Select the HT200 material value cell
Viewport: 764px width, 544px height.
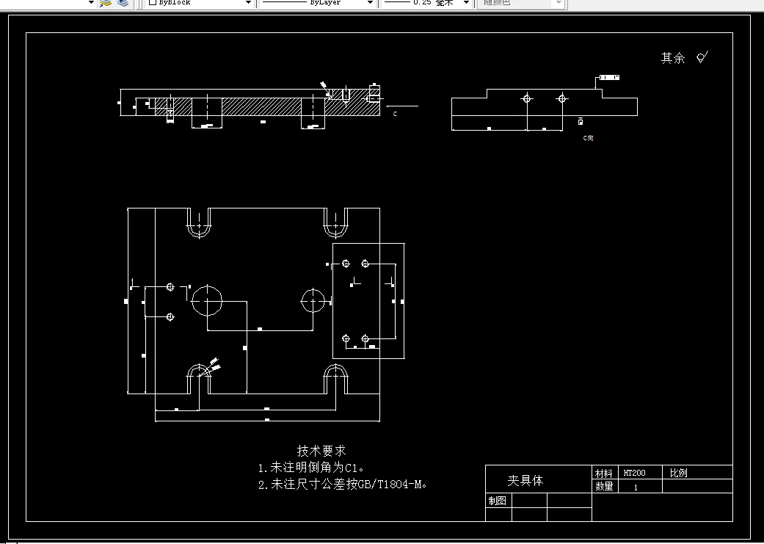click(x=636, y=472)
